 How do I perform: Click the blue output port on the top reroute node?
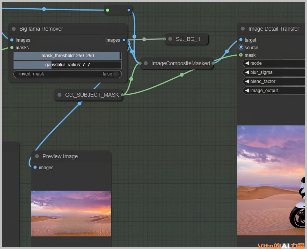(x=129, y=10)
